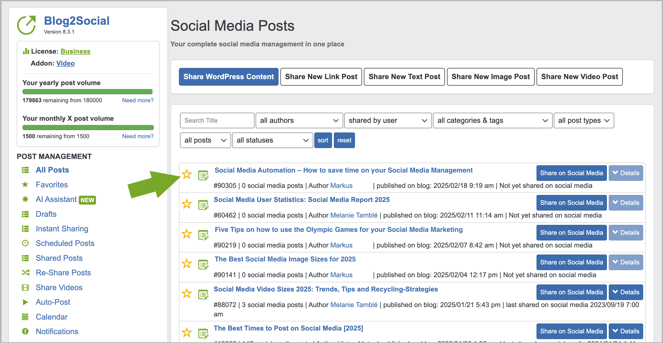Click the Search Title input field

coord(217,120)
